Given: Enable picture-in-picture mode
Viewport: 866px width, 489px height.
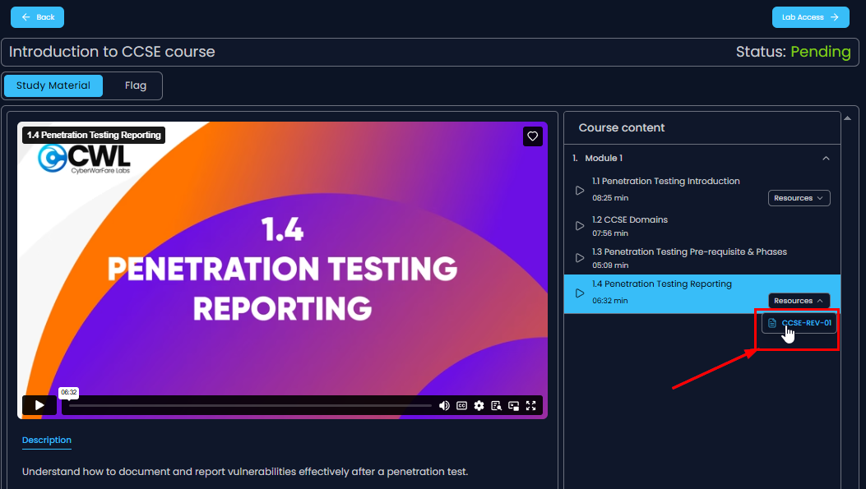Looking at the screenshot, I should point(514,406).
